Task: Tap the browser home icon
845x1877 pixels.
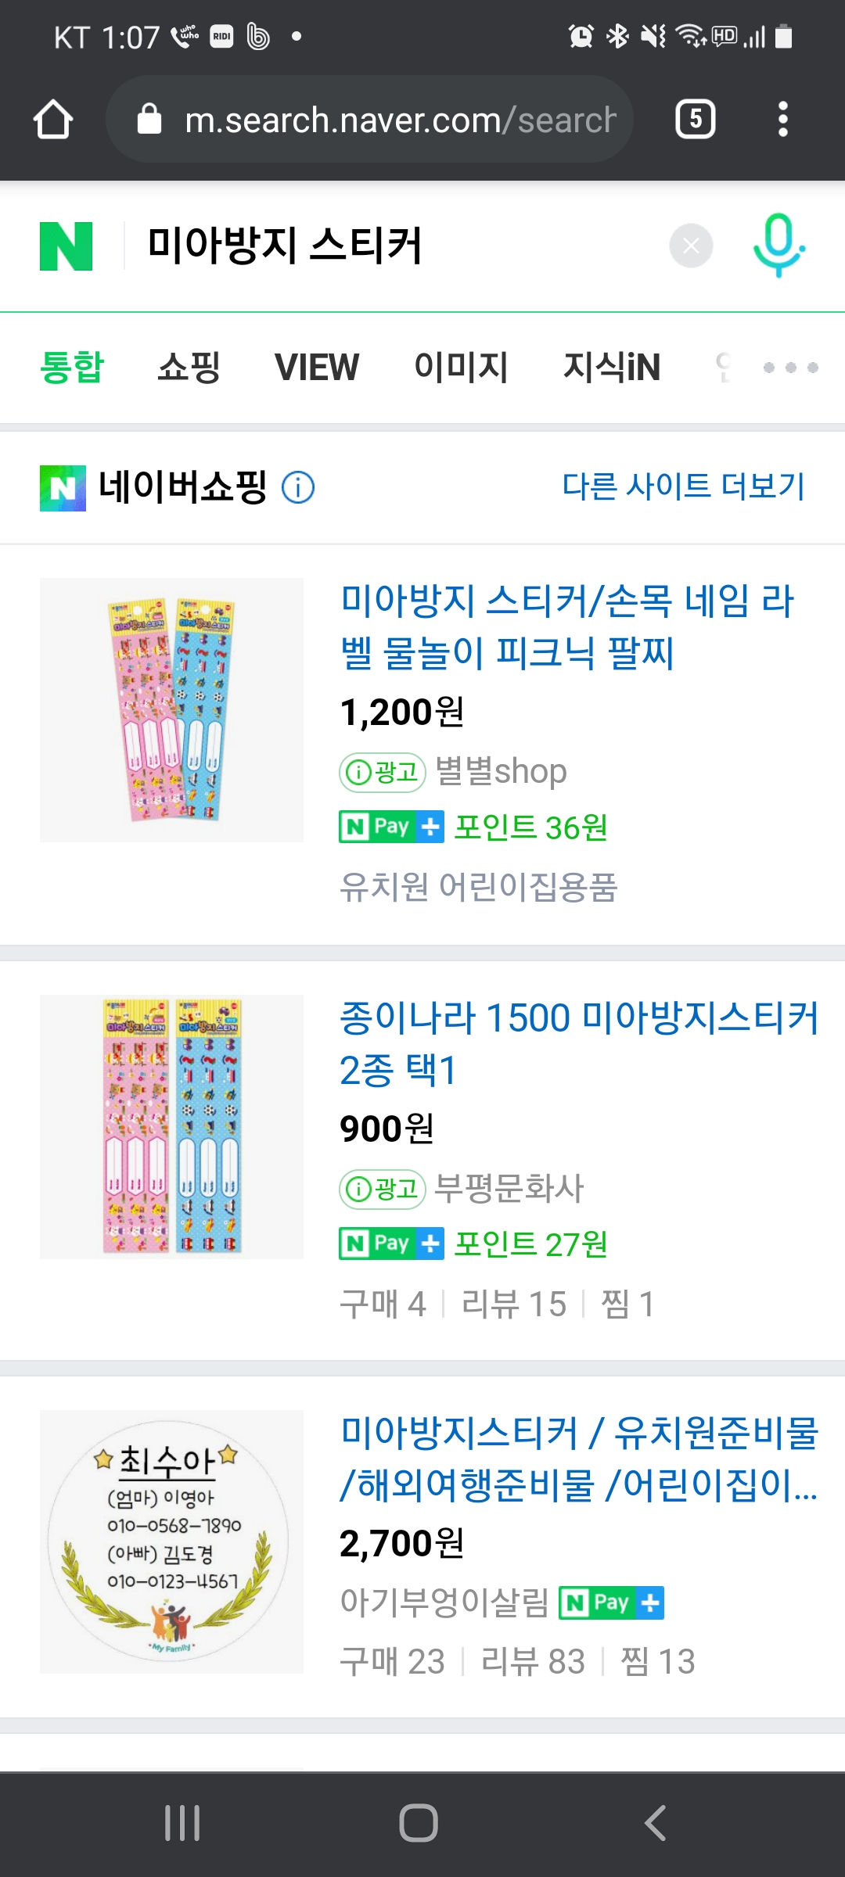Action: pyautogui.click(x=53, y=120)
